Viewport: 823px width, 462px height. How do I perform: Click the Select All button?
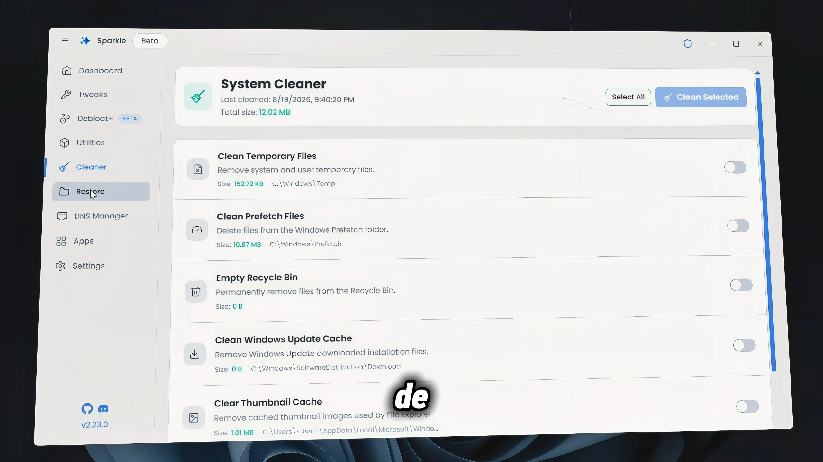pyautogui.click(x=628, y=97)
